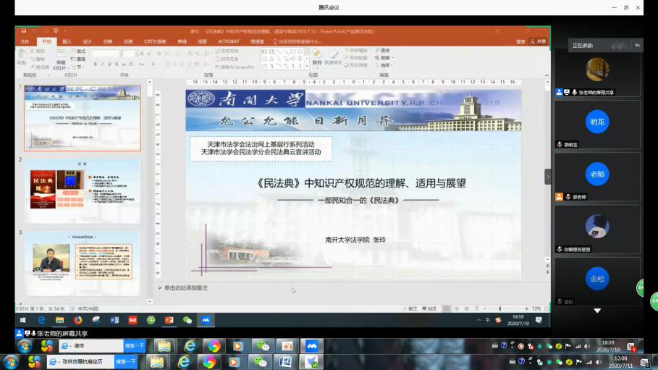The height and width of the screenshot is (370, 658).
Task: Click the notification center icon in shared taskbar
Action: pyautogui.click(x=539, y=320)
